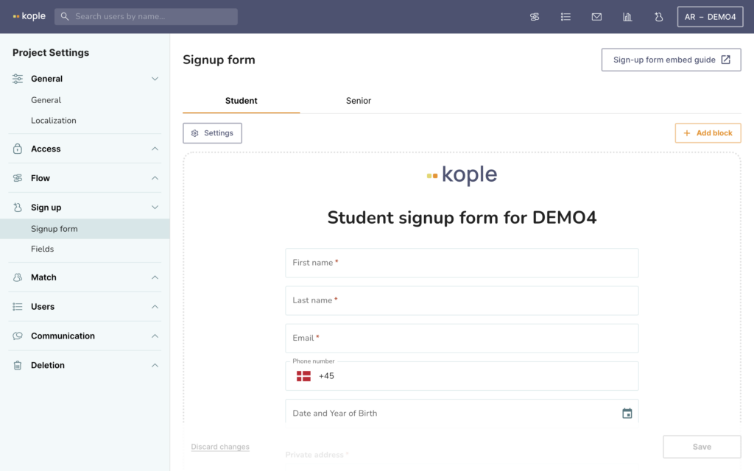Click the First name input field
Viewport: 754px width, 471px height.
coord(462,263)
